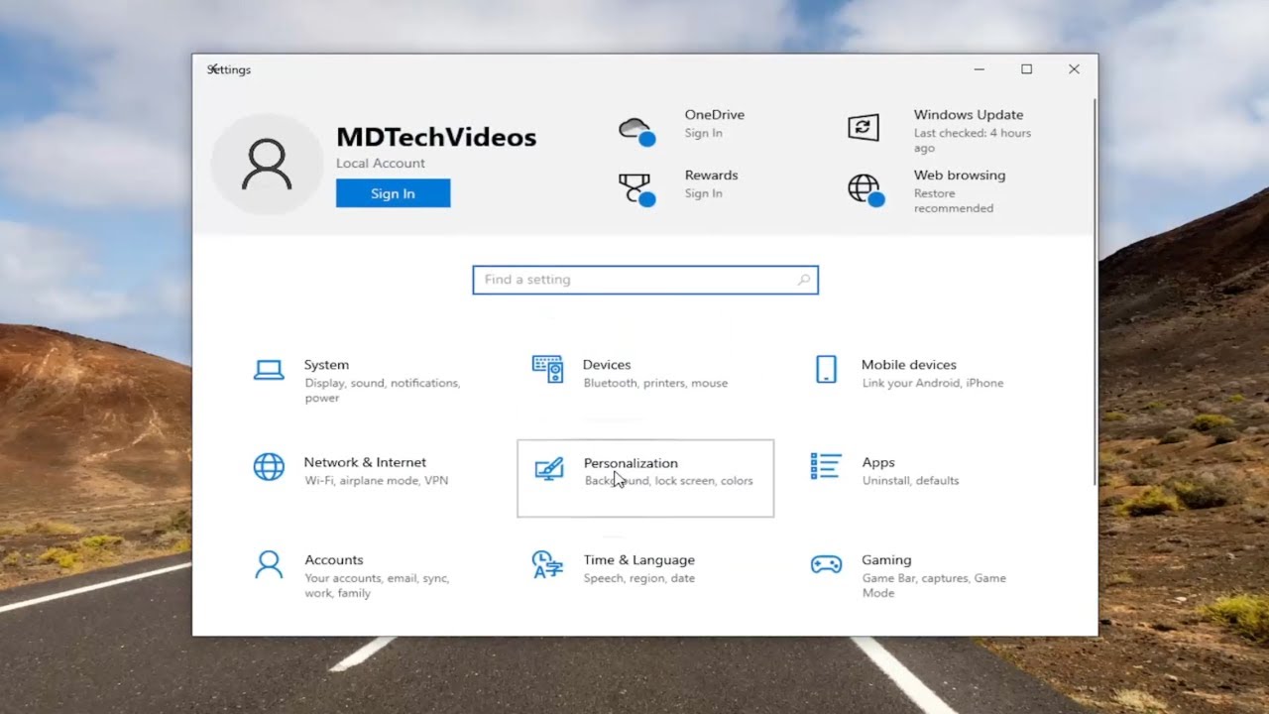Click the user profile avatar picture
The image size is (1269, 714).
click(267, 165)
